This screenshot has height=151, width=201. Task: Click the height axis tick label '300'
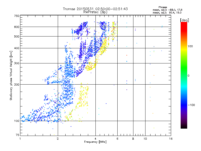(17, 63)
